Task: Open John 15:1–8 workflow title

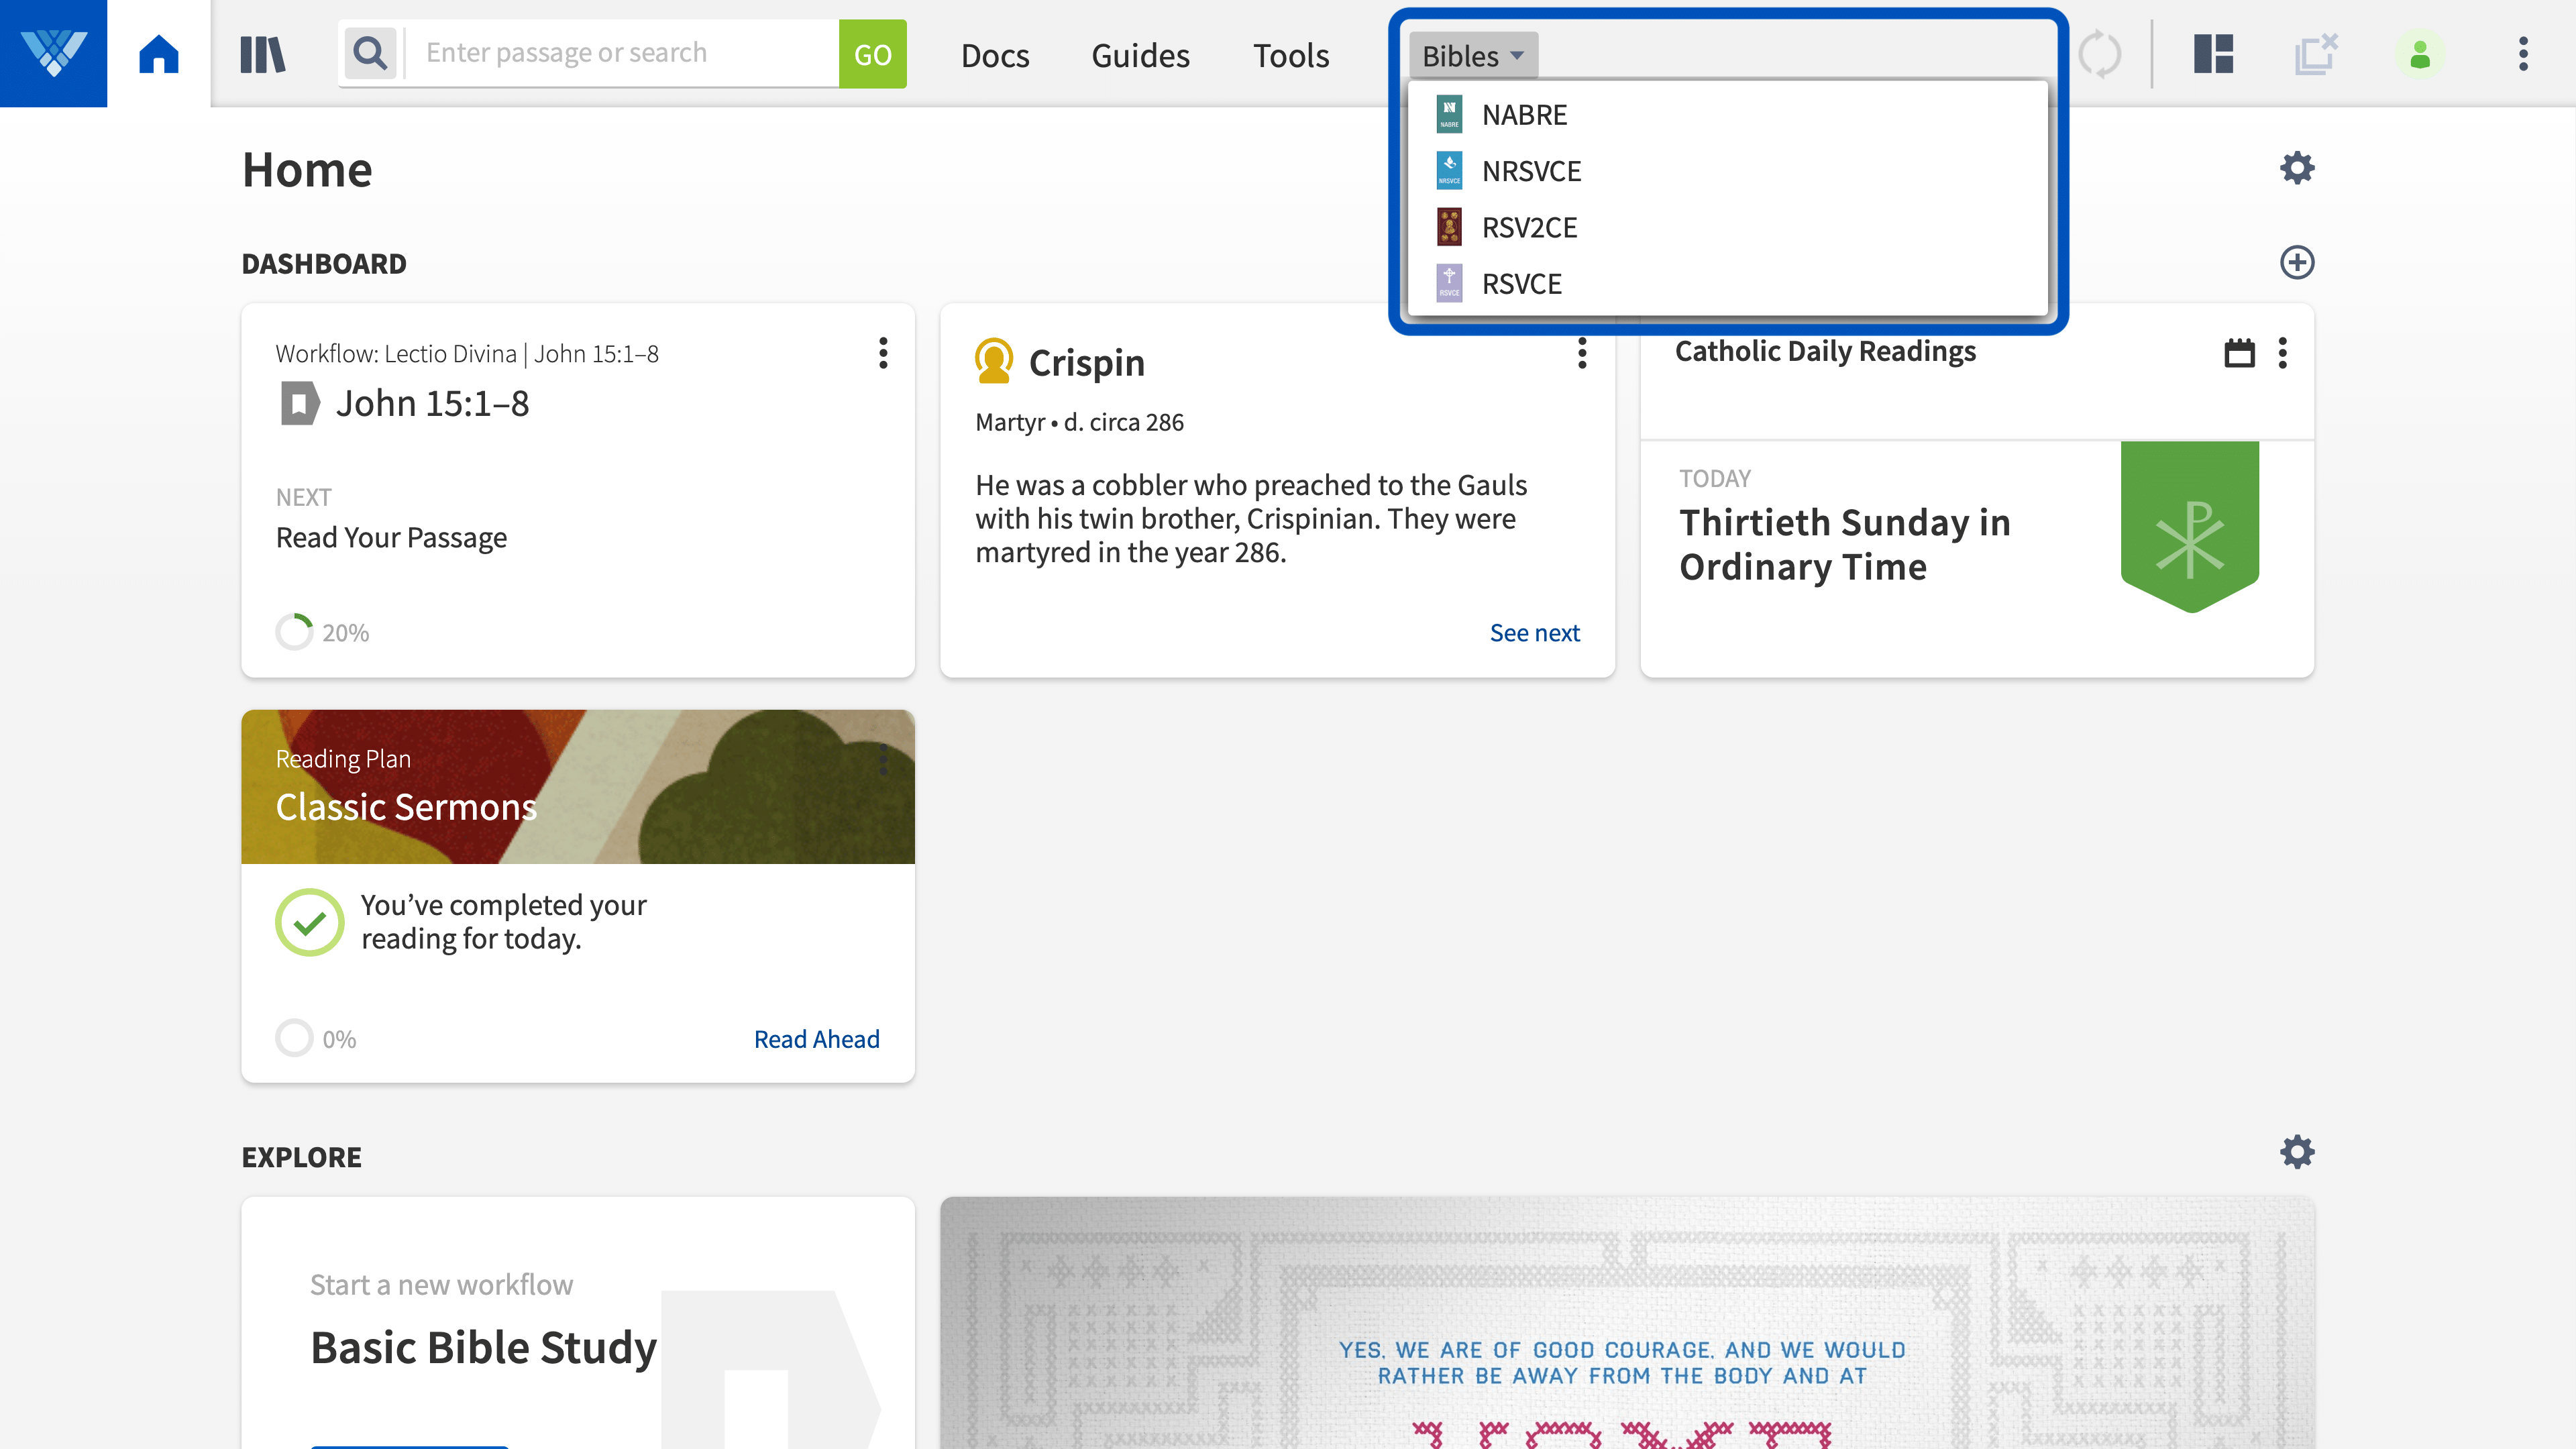Action: (432, 403)
